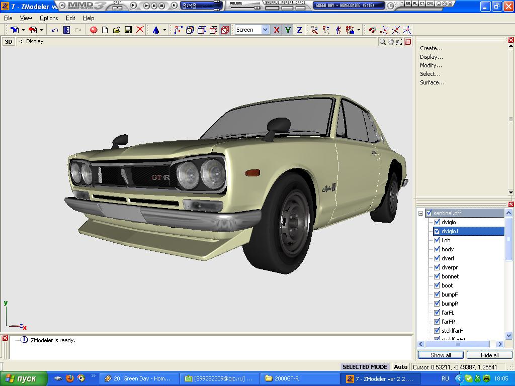Click the fit-to-view viewport icon

click(x=399, y=42)
